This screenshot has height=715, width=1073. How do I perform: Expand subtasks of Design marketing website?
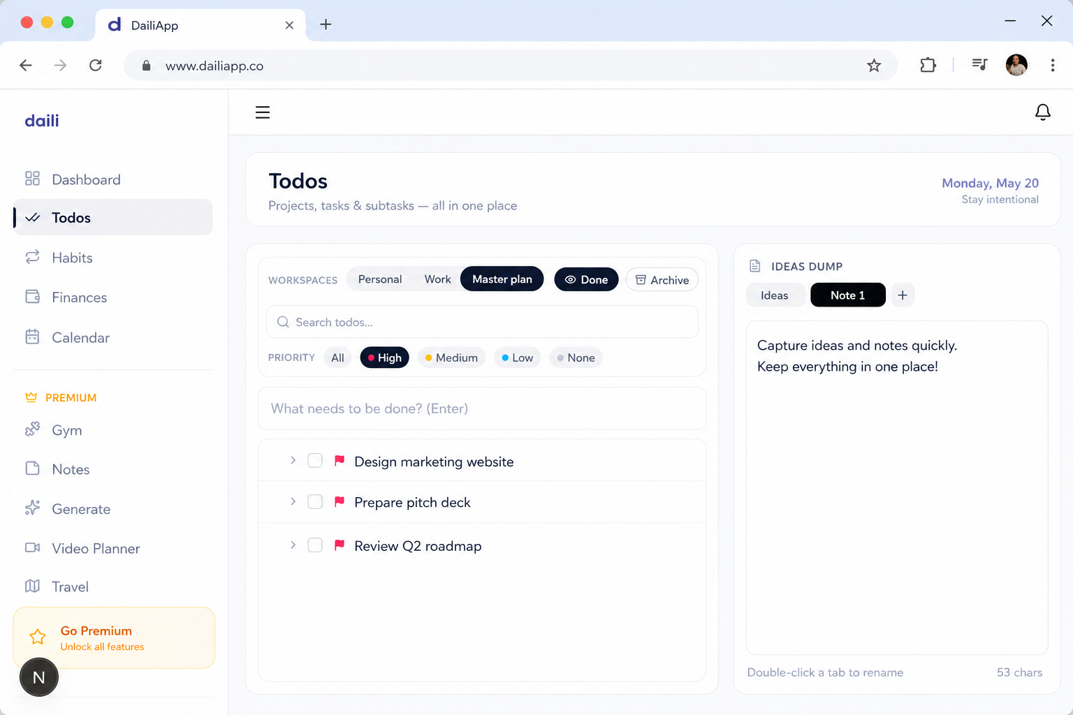[x=293, y=461]
